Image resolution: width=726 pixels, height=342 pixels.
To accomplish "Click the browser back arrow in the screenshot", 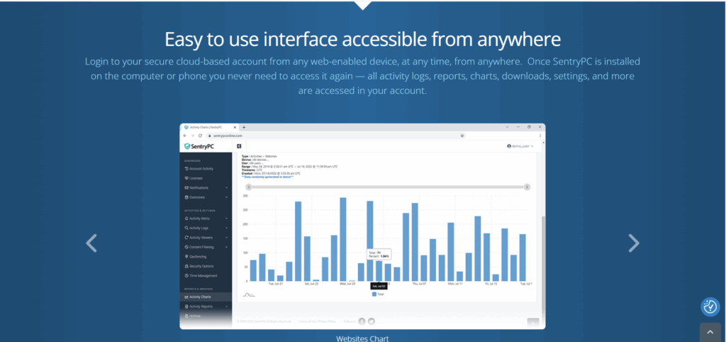I will [x=185, y=136].
